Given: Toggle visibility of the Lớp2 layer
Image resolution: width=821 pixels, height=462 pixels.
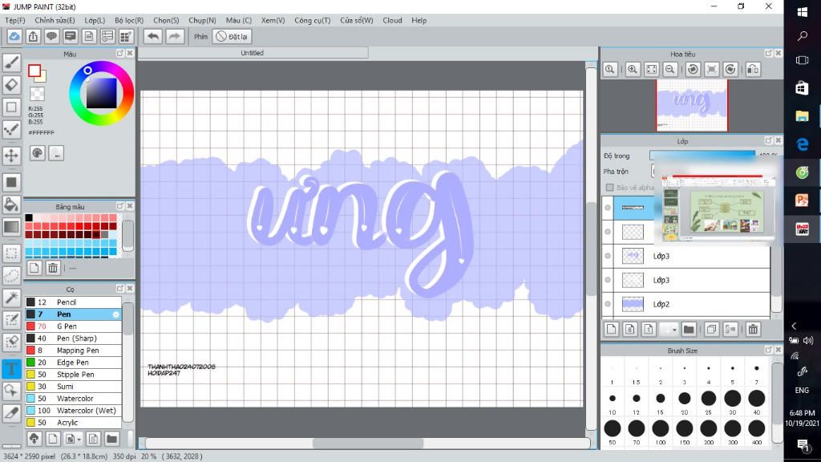Looking at the screenshot, I should click(608, 304).
